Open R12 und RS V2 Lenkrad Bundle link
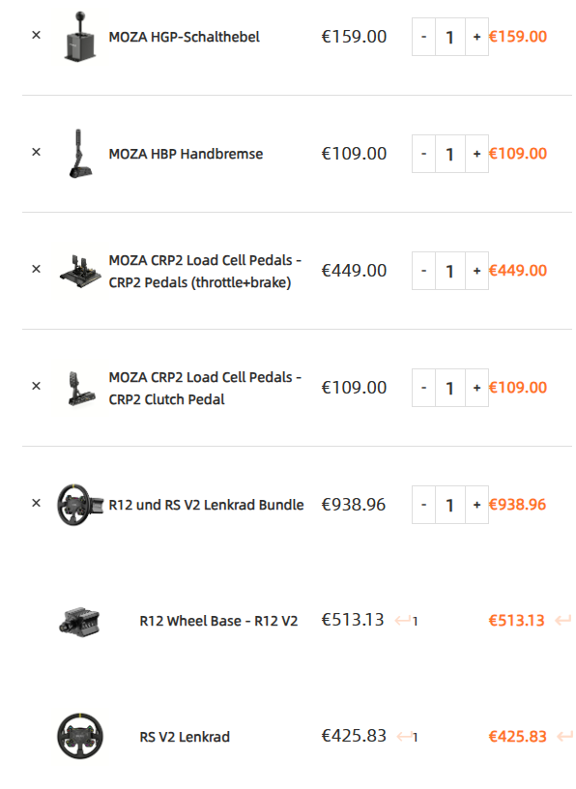Image resolution: width=576 pixels, height=789 pixels. coord(206,505)
